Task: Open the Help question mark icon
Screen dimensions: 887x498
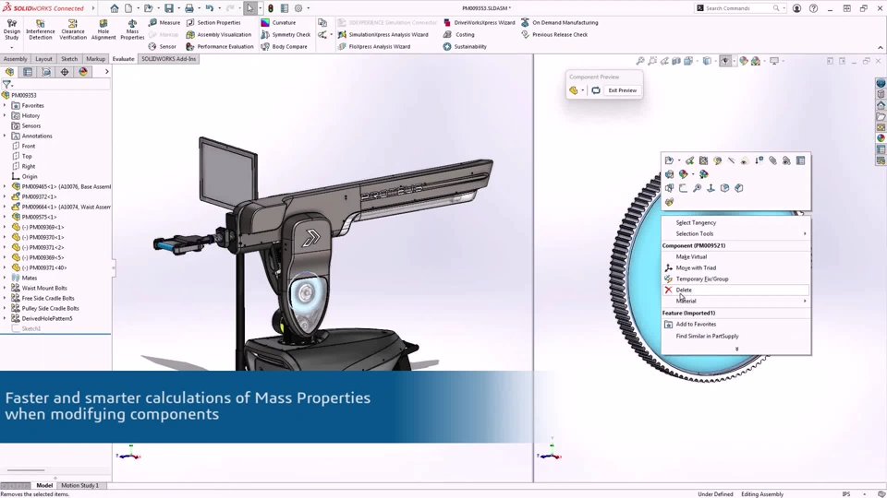Action: pyautogui.click(x=813, y=8)
